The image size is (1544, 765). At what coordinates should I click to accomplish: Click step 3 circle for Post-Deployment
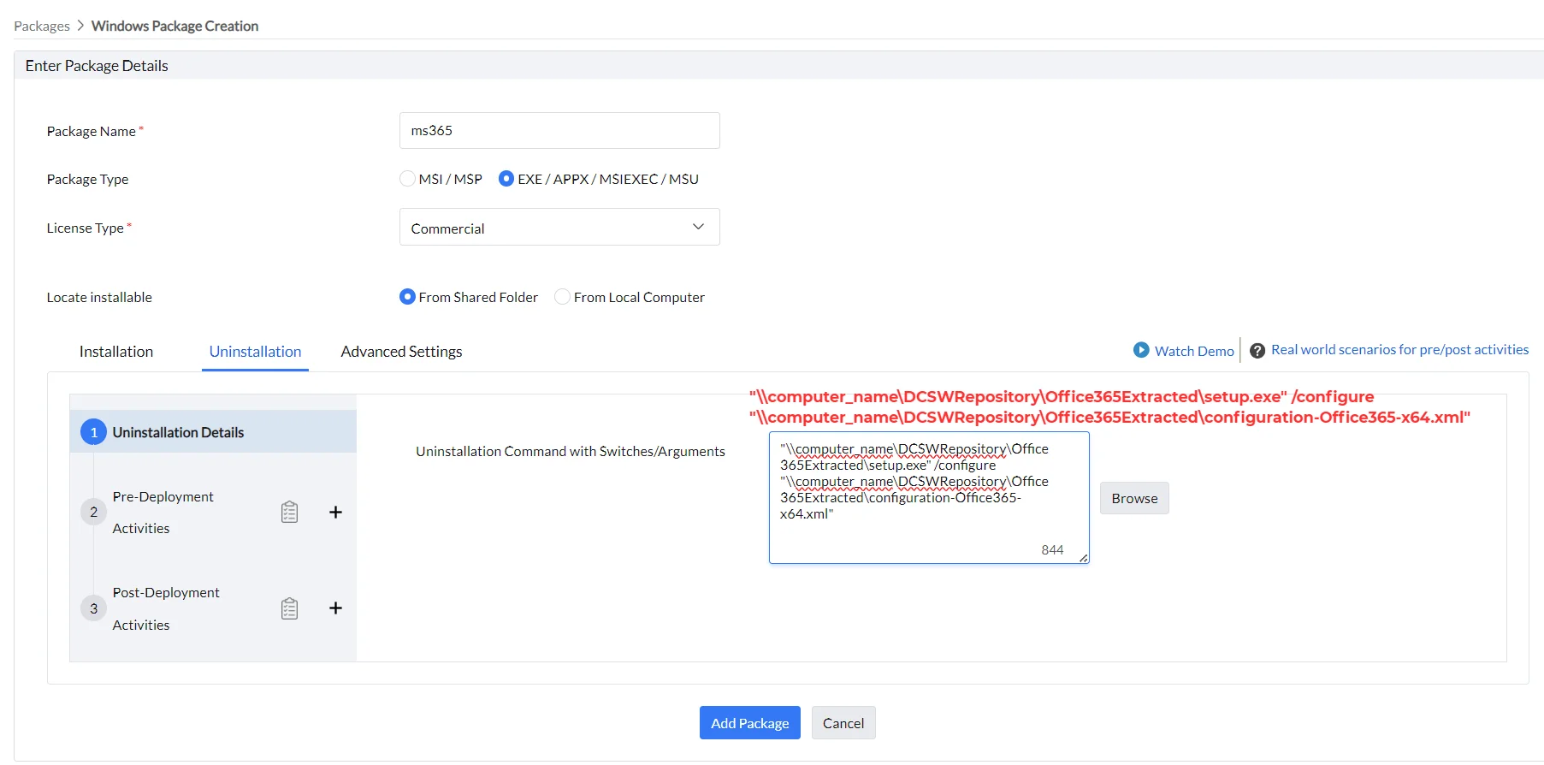click(93, 608)
